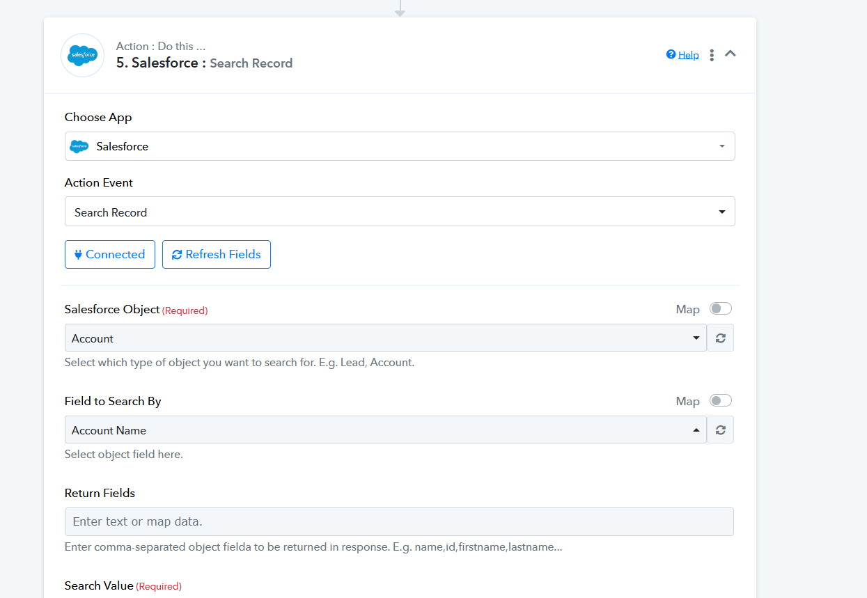Click refresh icon beside Field to Search By

point(720,430)
